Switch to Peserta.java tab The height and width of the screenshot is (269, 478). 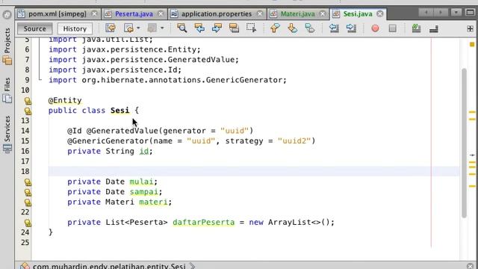pyautogui.click(x=134, y=14)
